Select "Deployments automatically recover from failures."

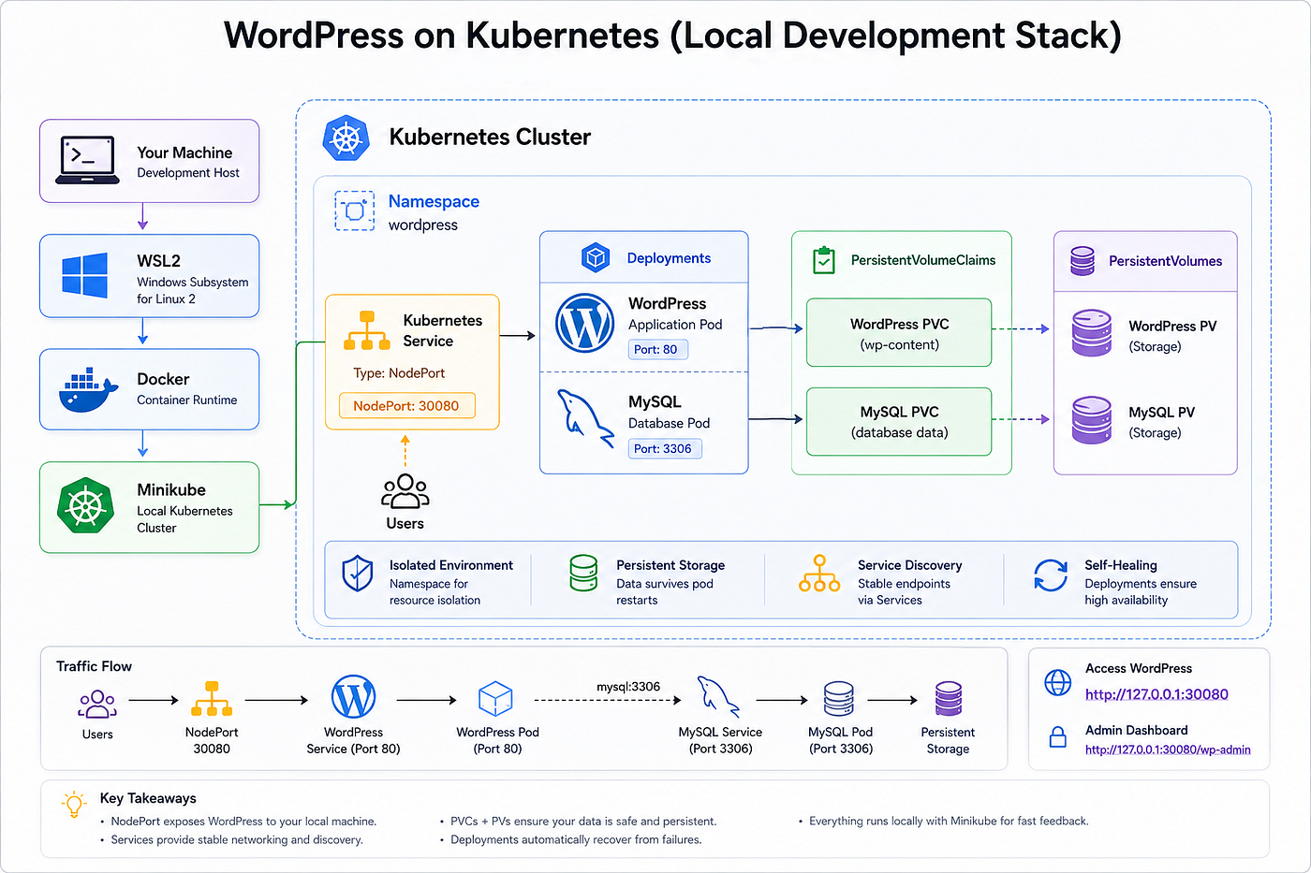[576, 839]
